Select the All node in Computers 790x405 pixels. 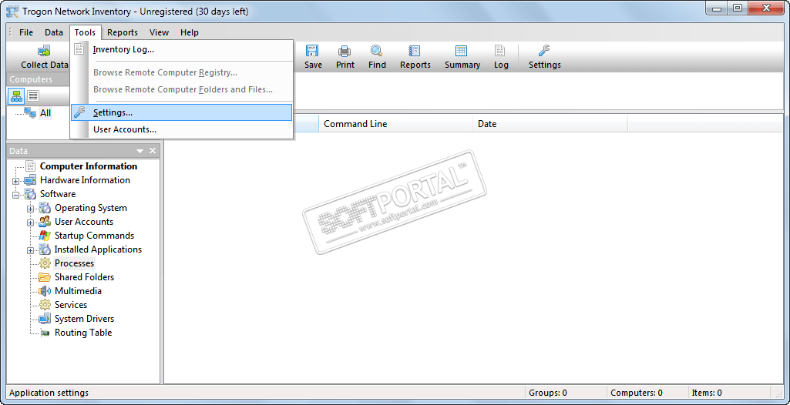click(45, 112)
